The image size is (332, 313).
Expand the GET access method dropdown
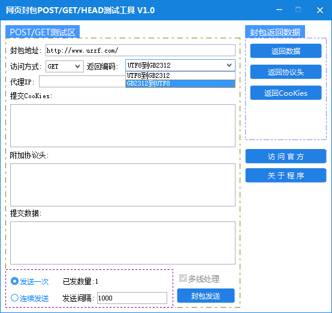pyautogui.click(x=65, y=66)
